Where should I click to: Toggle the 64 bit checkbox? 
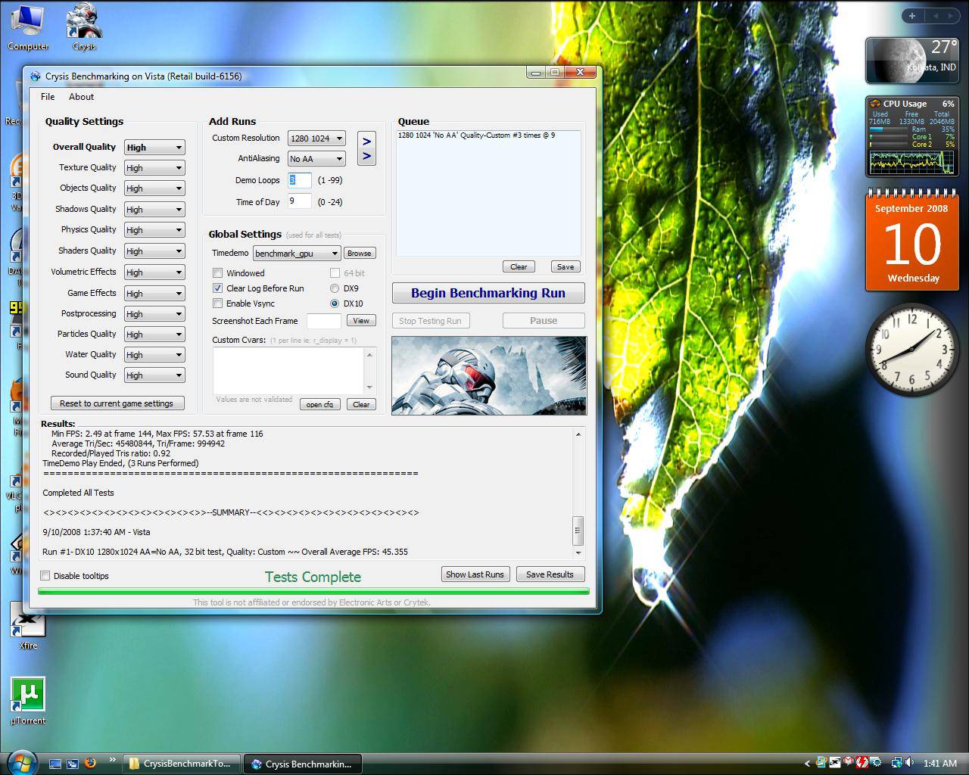click(335, 273)
